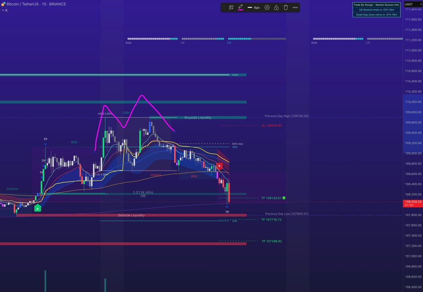Click the 01:30 candle countdown on the price scale

click(x=409, y=205)
